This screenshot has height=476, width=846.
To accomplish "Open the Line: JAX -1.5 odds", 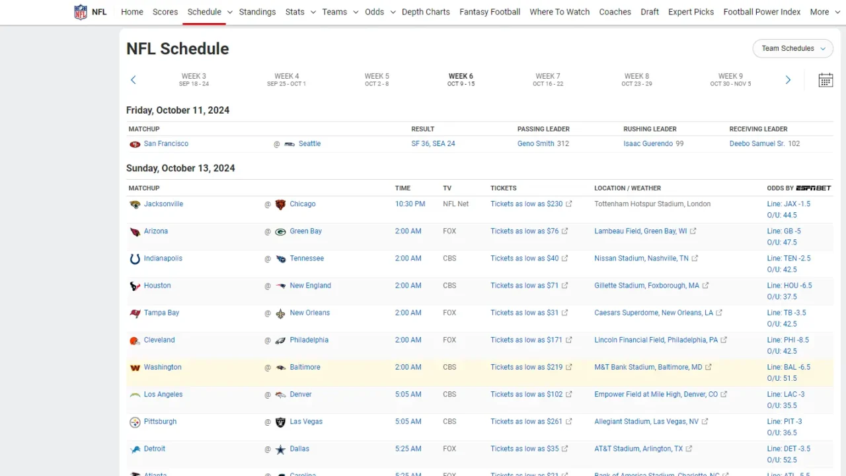I will [x=788, y=204].
